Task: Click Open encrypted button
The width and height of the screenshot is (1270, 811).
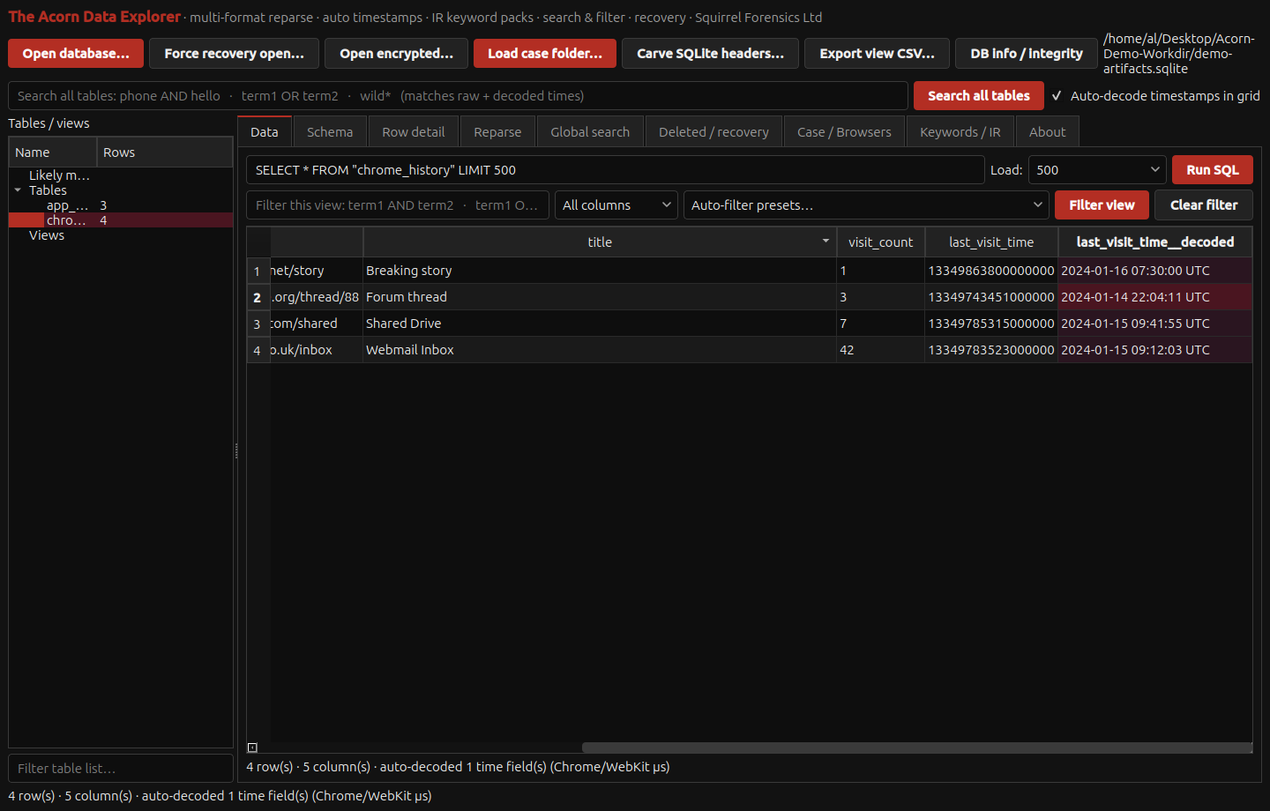Action: pyautogui.click(x=396, y=53)
